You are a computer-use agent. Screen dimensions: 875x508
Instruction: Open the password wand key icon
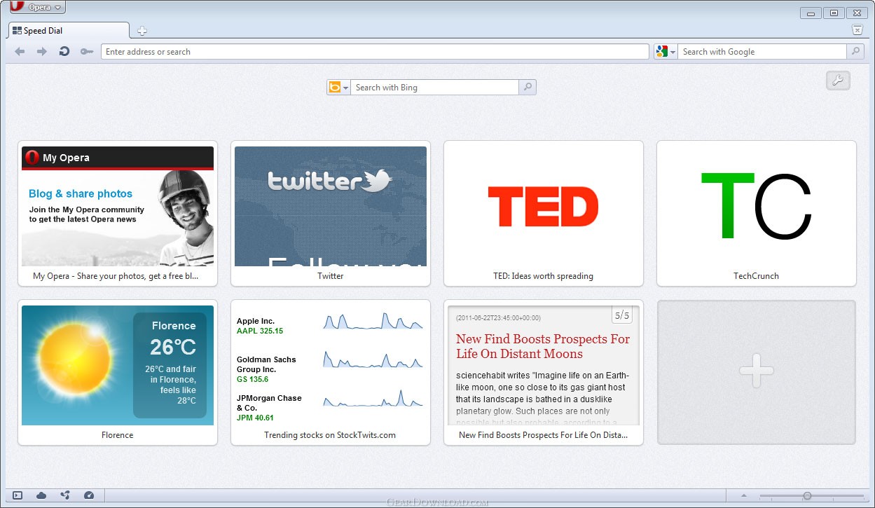(x=87, y=51)
